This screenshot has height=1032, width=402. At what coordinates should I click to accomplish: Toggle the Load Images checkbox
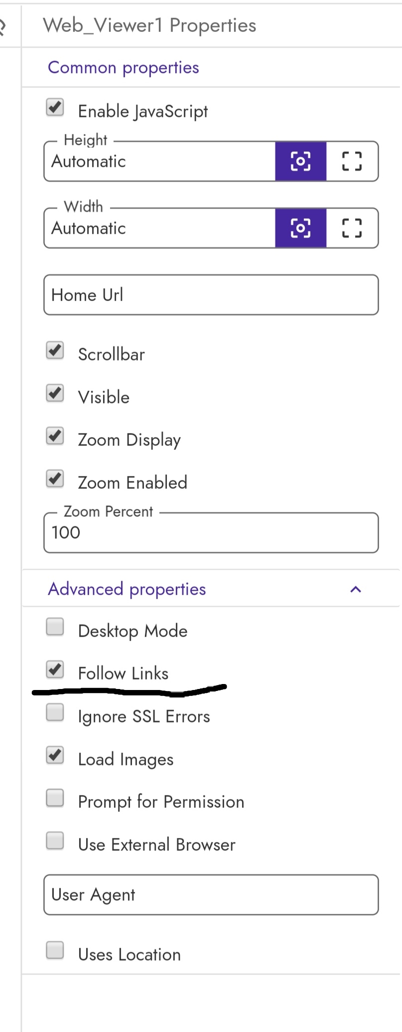pos(55,755)
